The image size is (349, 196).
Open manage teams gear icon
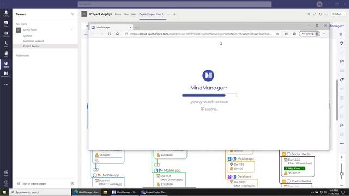[x=73, y=183]
